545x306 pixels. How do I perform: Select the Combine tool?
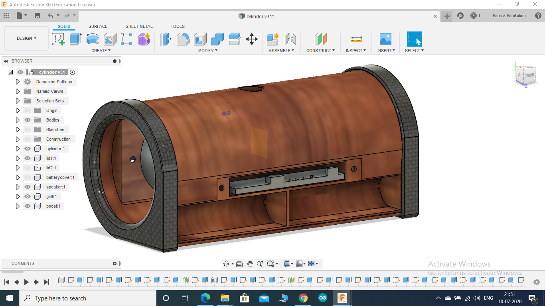217,39
